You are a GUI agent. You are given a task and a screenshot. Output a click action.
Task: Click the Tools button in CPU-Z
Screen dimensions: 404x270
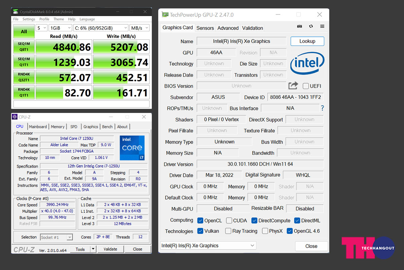80,249
